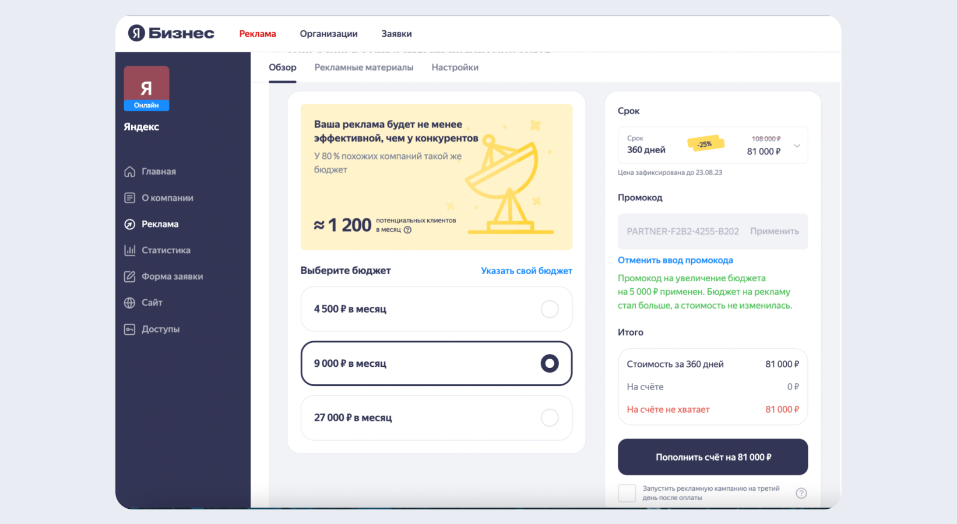Open the Заявки top menu item
Screen dimensions: 957x524
(396, 34)
